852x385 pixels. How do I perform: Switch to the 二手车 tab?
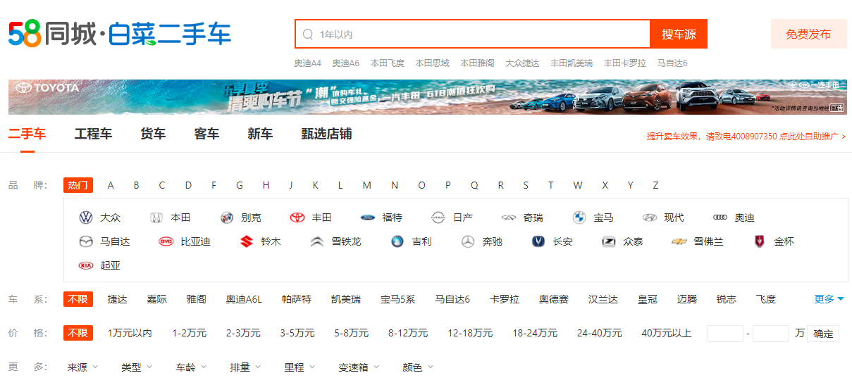tap(27, 134)
